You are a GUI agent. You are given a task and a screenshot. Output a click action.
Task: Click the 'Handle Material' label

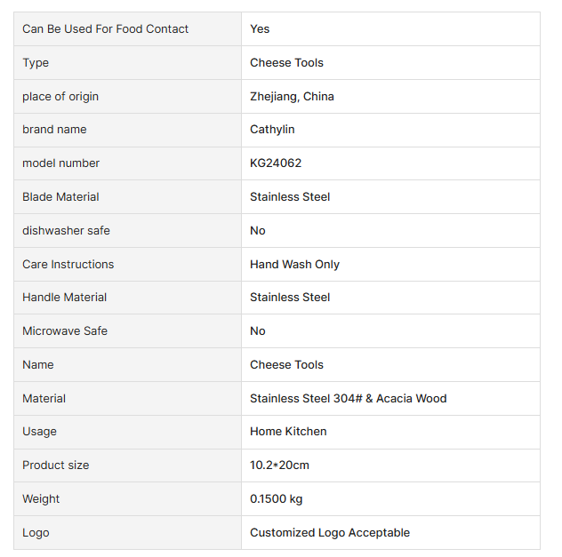[64, 298]
